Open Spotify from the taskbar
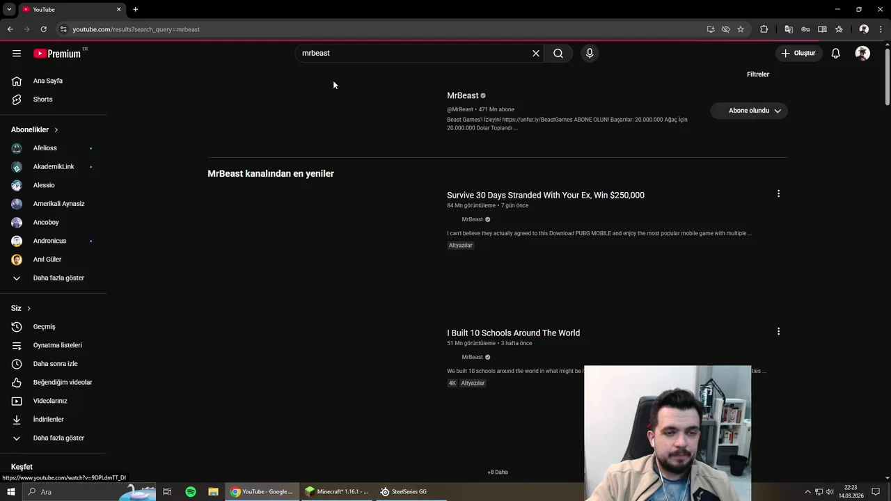The height and width of the screenshot is (501, 891). pos(190,492)
